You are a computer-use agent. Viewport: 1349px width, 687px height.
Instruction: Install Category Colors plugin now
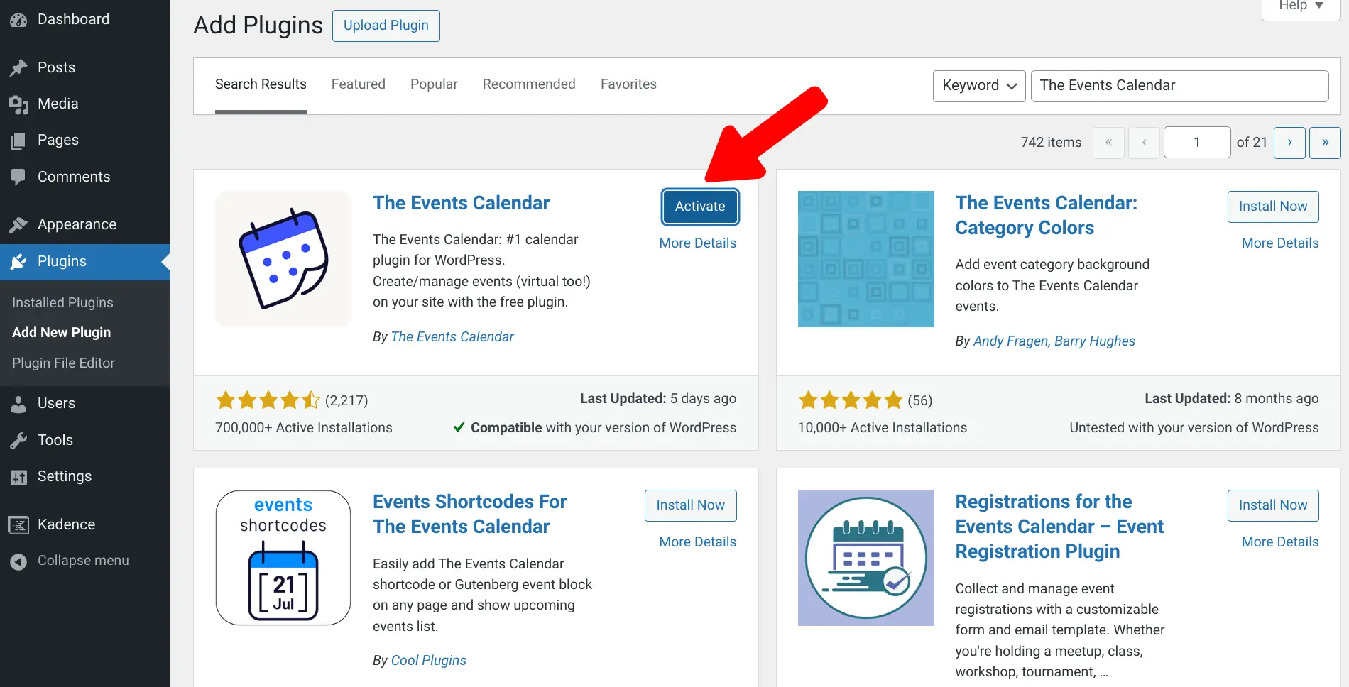(x=1273, y=207)
